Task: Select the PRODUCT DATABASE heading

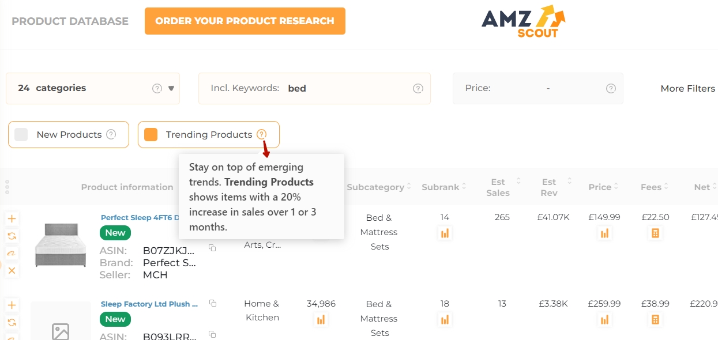Action: click(70, 21)
